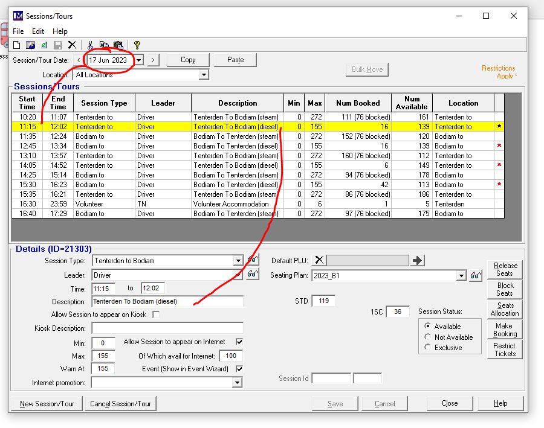Select the Exclusive session status
The height and width of the screenshot is (428, 544).
coord(428,347)
